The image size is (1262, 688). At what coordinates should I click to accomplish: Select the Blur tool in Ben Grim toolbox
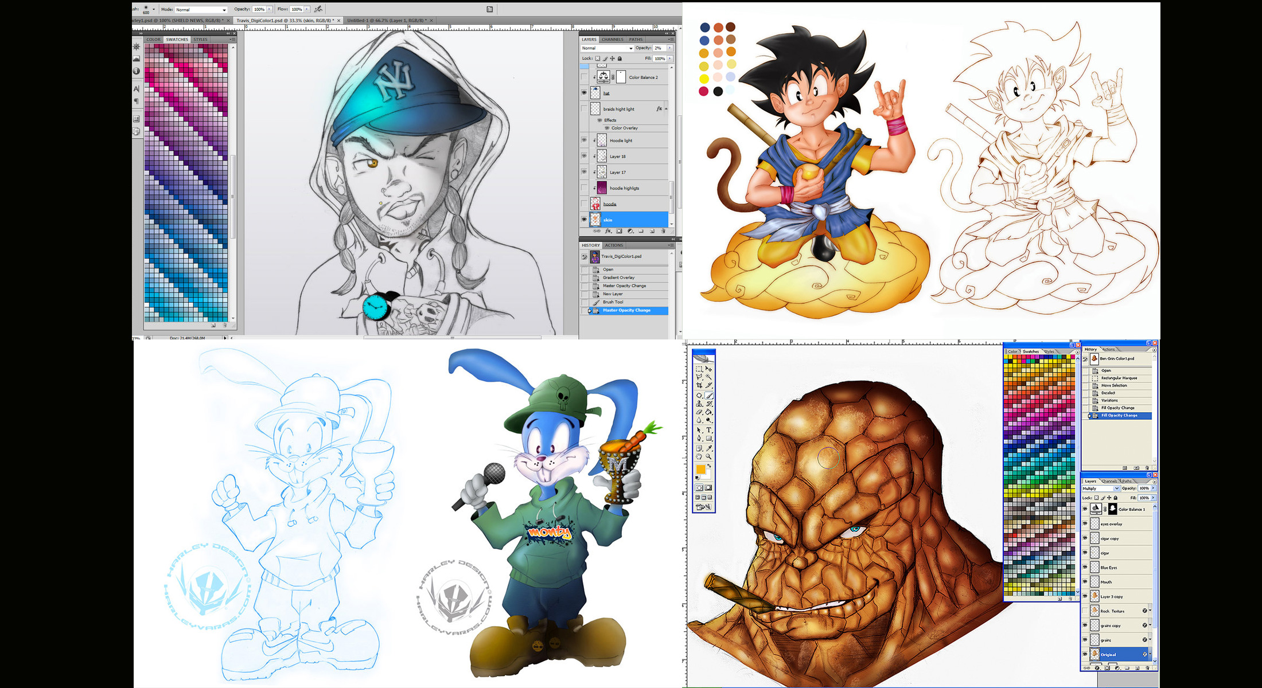tap(699, 420)
